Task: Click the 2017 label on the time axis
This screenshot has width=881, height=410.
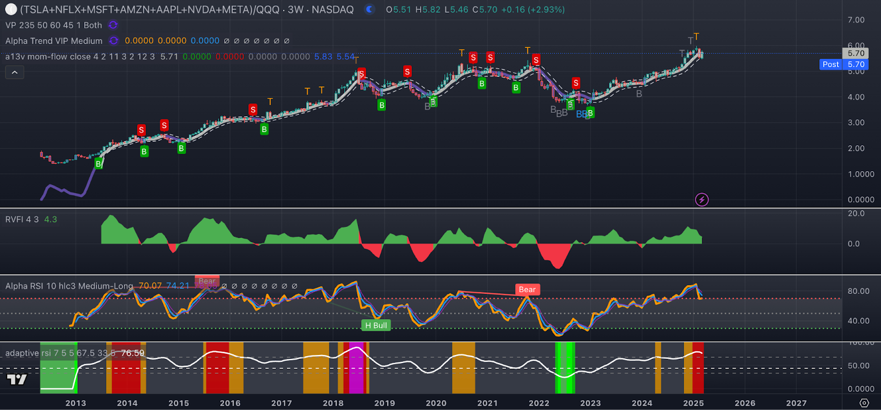Action: (x=282, y=403)
